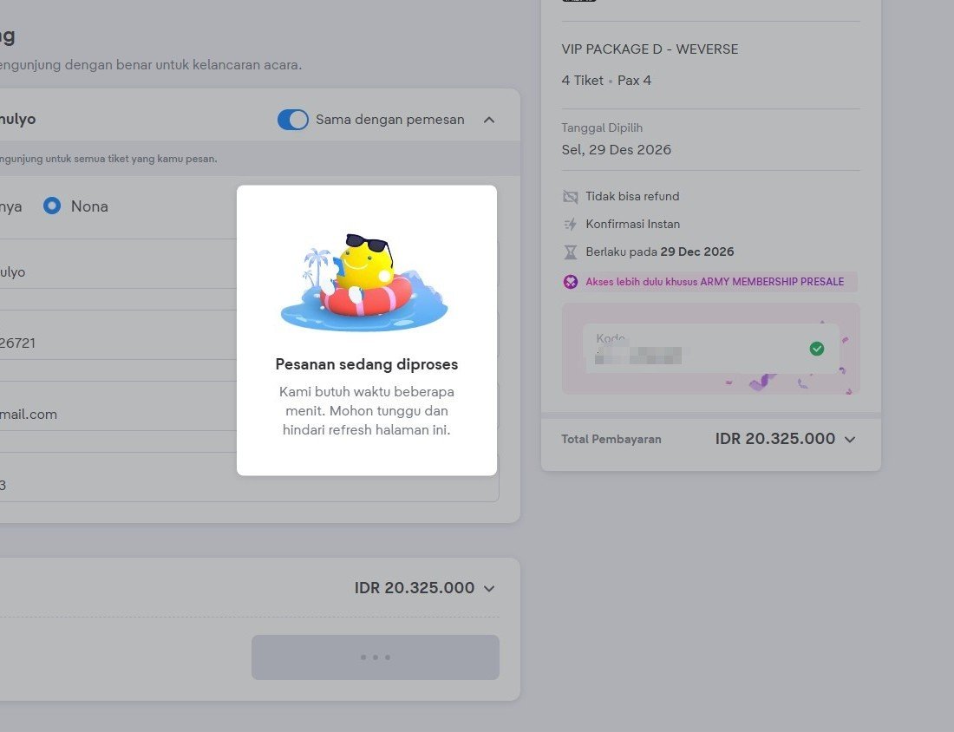The image size is (954, 732).
Task: Click the purple ARMY membership presale badge icon
Action: [570, 282]
